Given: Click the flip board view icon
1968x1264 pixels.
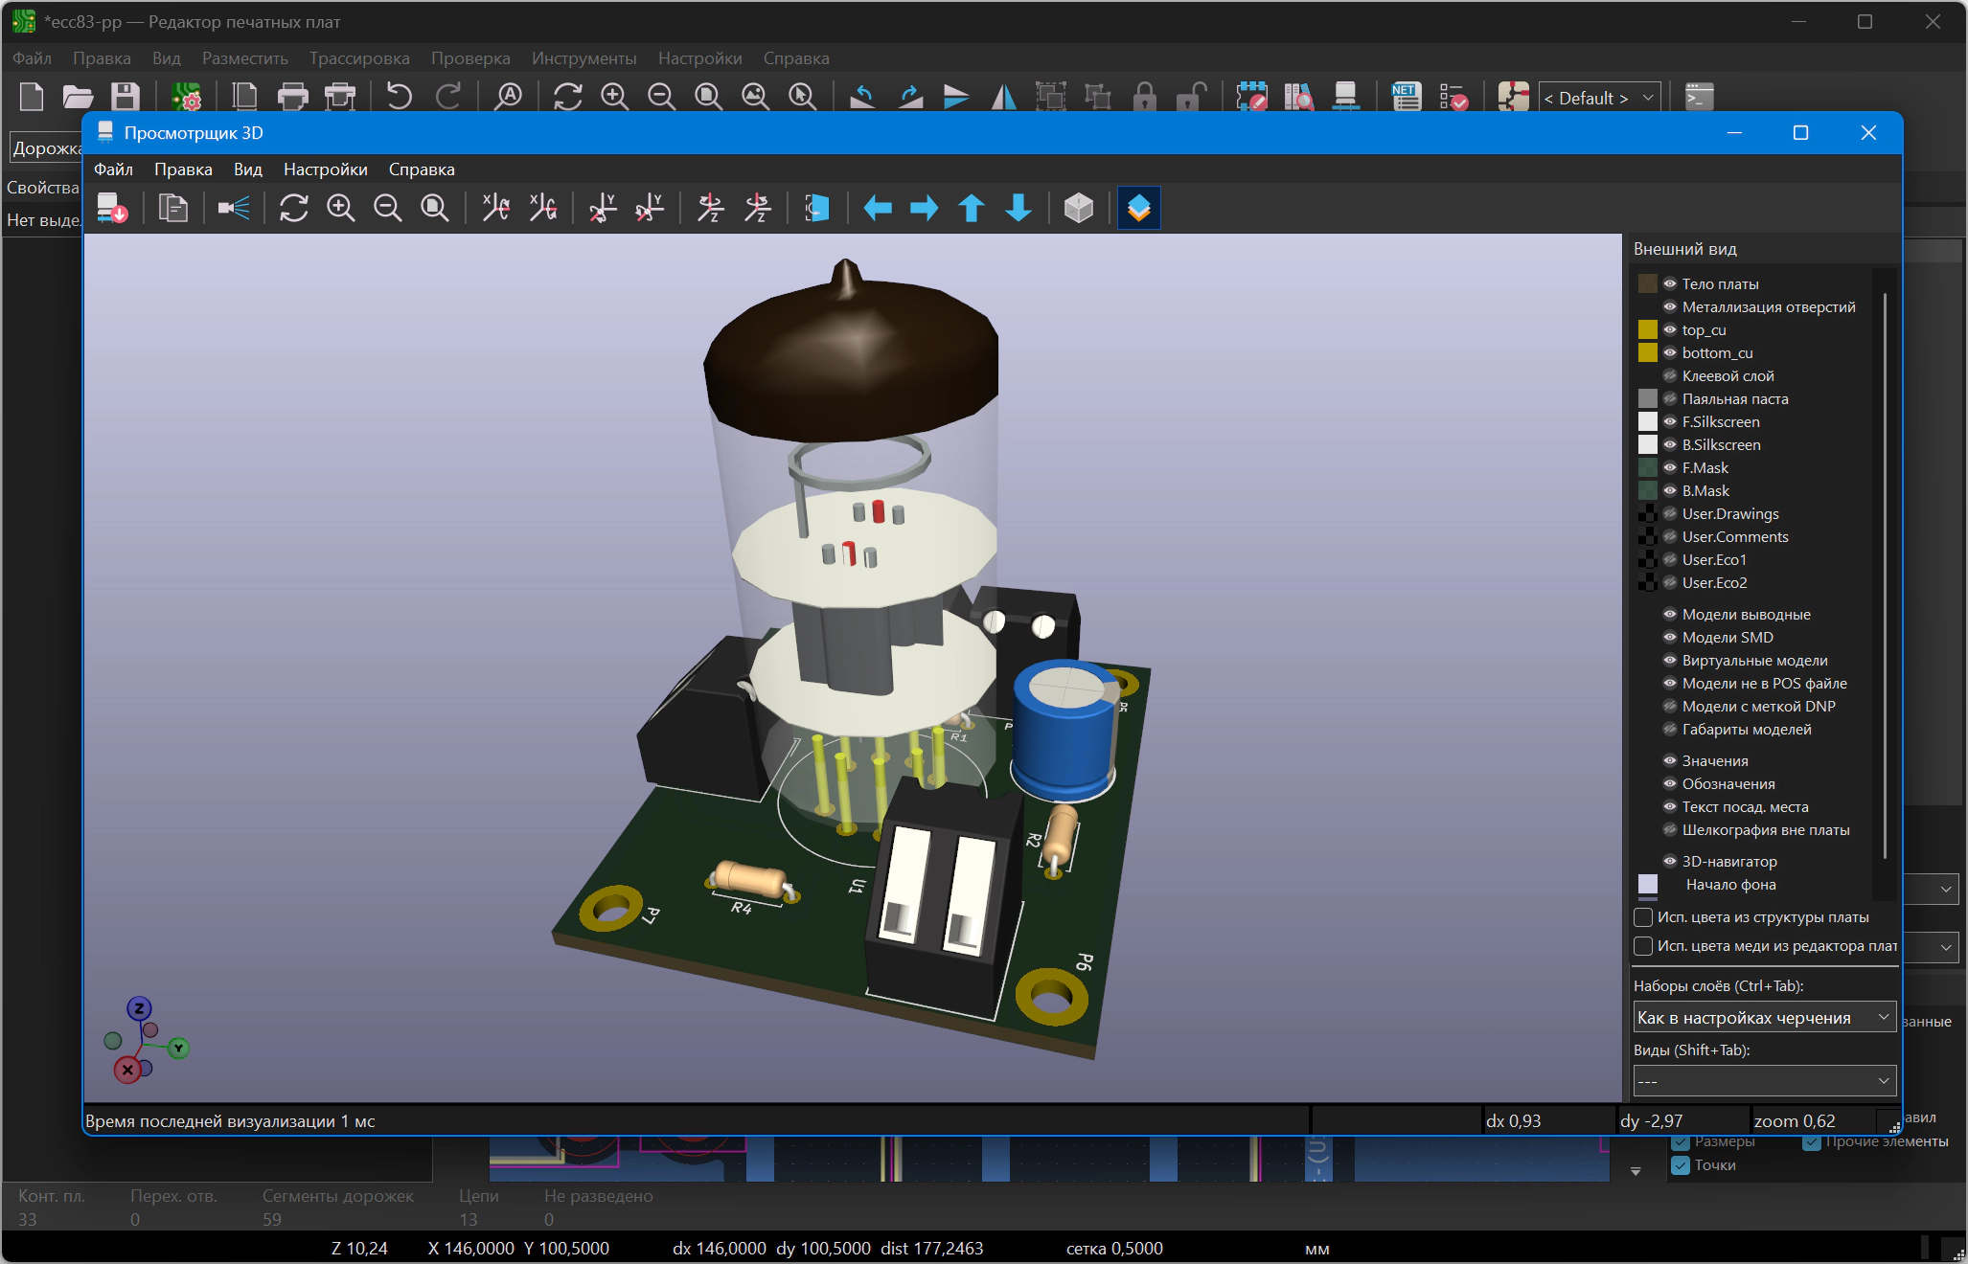Looking at the screenshot, I should [817, 208].
